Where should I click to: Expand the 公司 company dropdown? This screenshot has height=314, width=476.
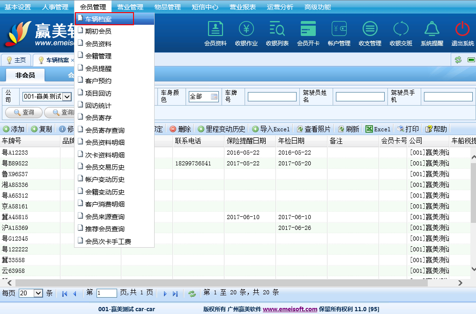coord(67,97)
